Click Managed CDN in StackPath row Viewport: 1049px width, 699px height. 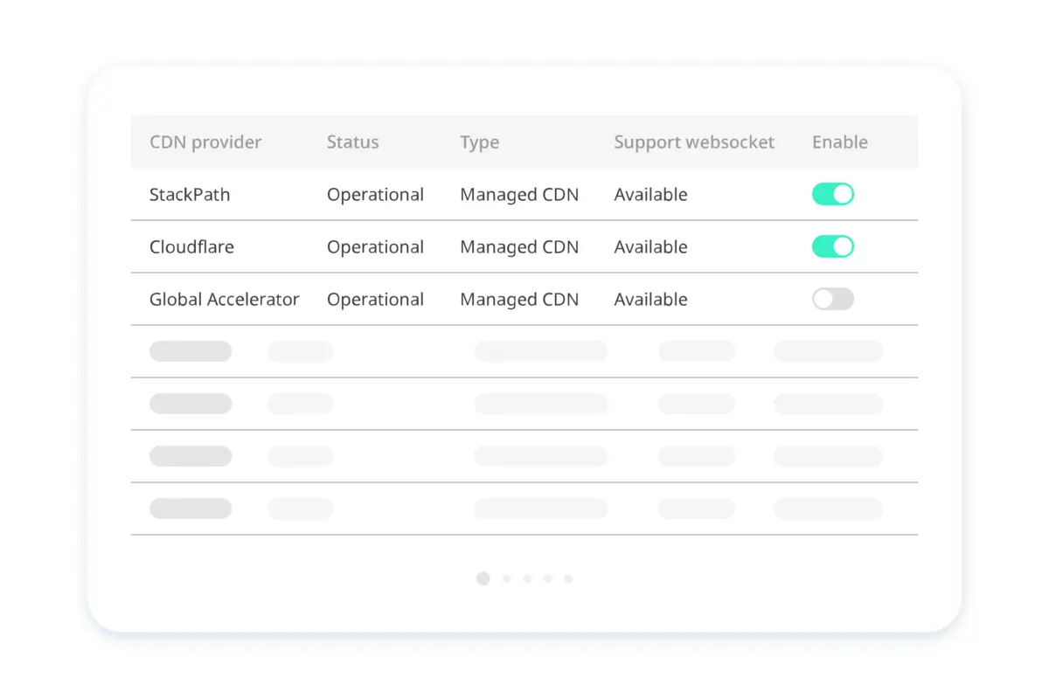pyautogui.click(x=519, y=195)
